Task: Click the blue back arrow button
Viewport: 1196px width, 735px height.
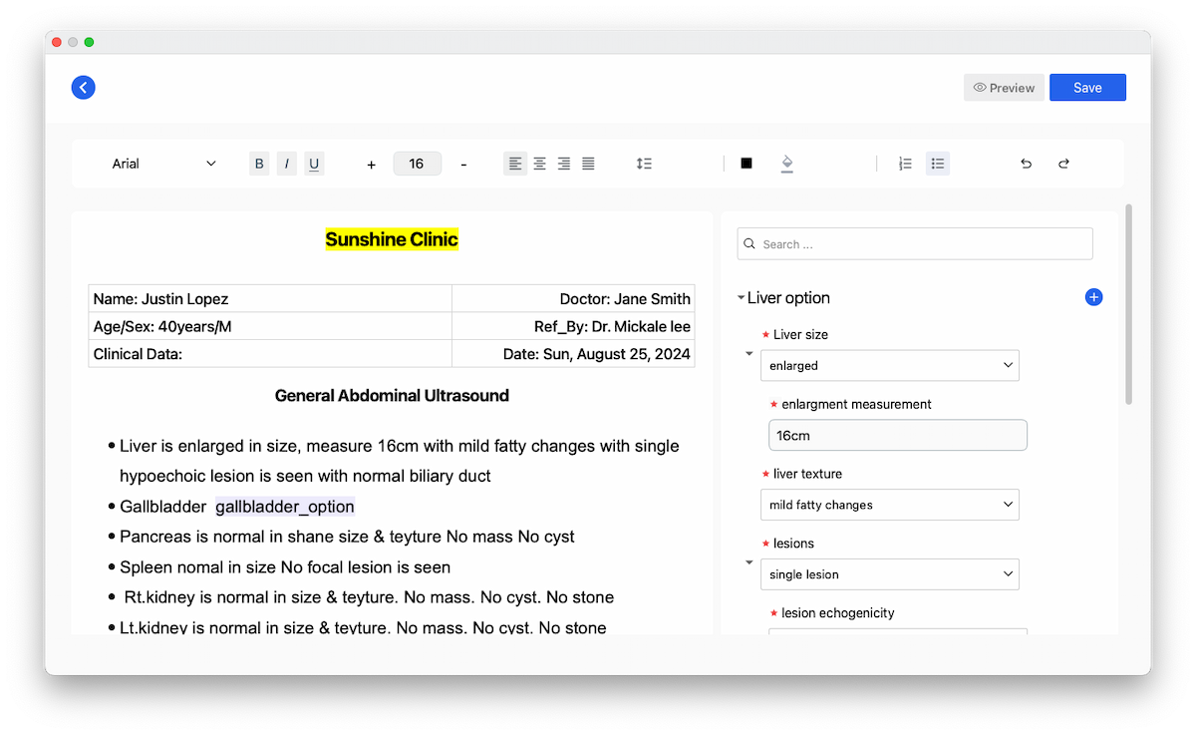Action: pos(83,88)
